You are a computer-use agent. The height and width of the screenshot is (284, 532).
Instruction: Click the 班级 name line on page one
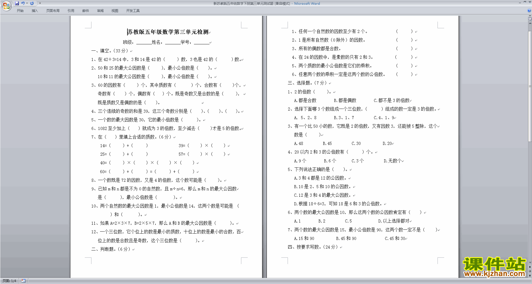coord(166,42)
